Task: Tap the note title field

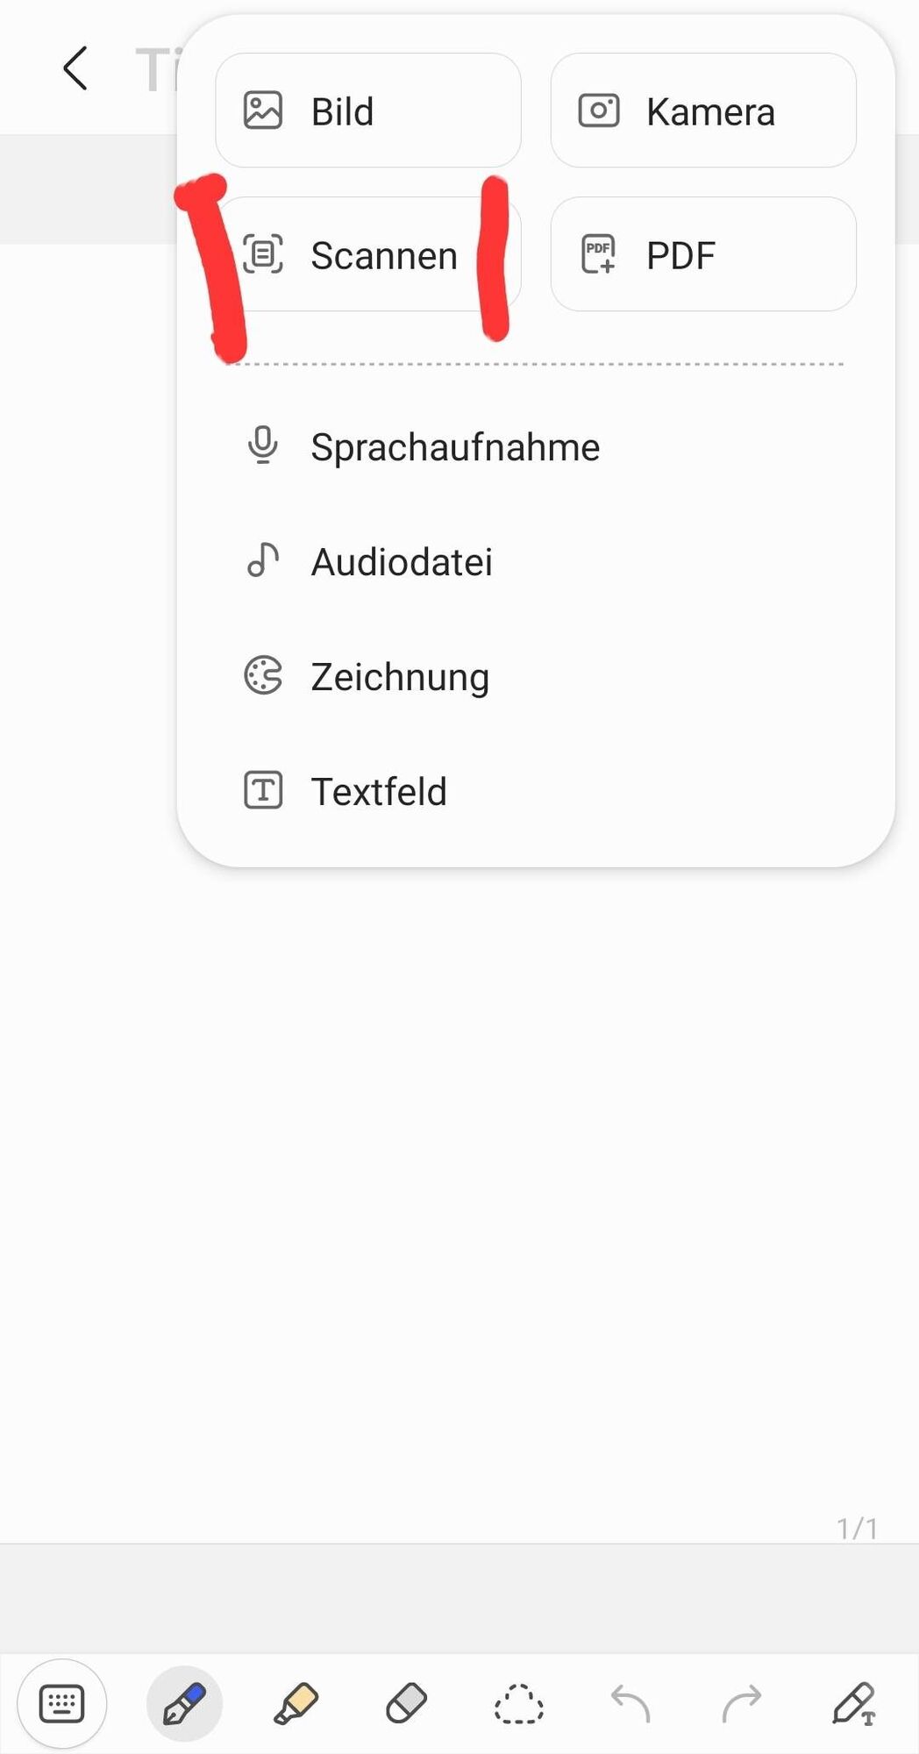Action: 158,68
